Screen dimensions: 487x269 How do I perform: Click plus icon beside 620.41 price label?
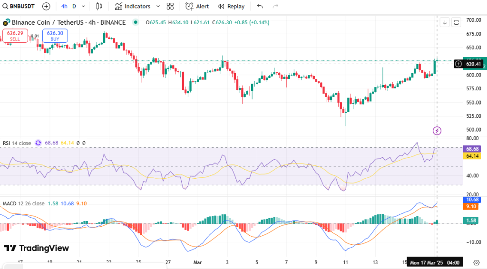click(x=458, y=64)
